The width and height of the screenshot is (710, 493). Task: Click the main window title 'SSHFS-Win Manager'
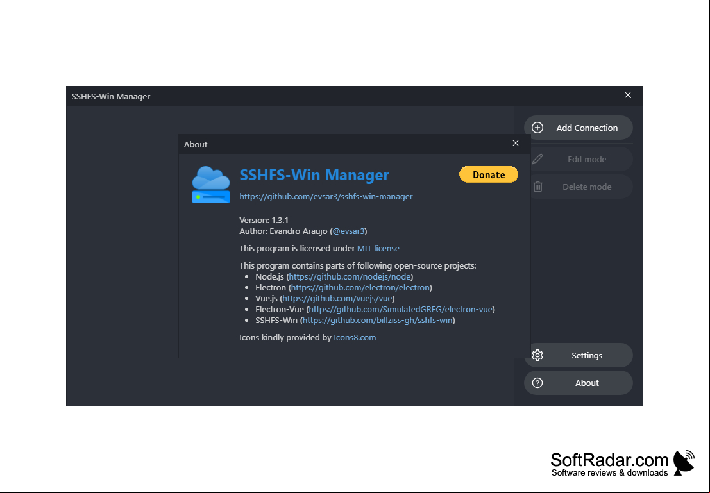coord(111,96)
